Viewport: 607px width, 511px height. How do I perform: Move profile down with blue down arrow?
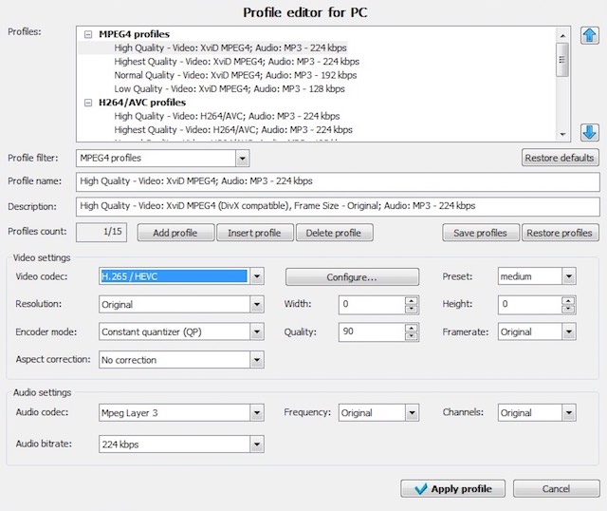click(589, 132)
